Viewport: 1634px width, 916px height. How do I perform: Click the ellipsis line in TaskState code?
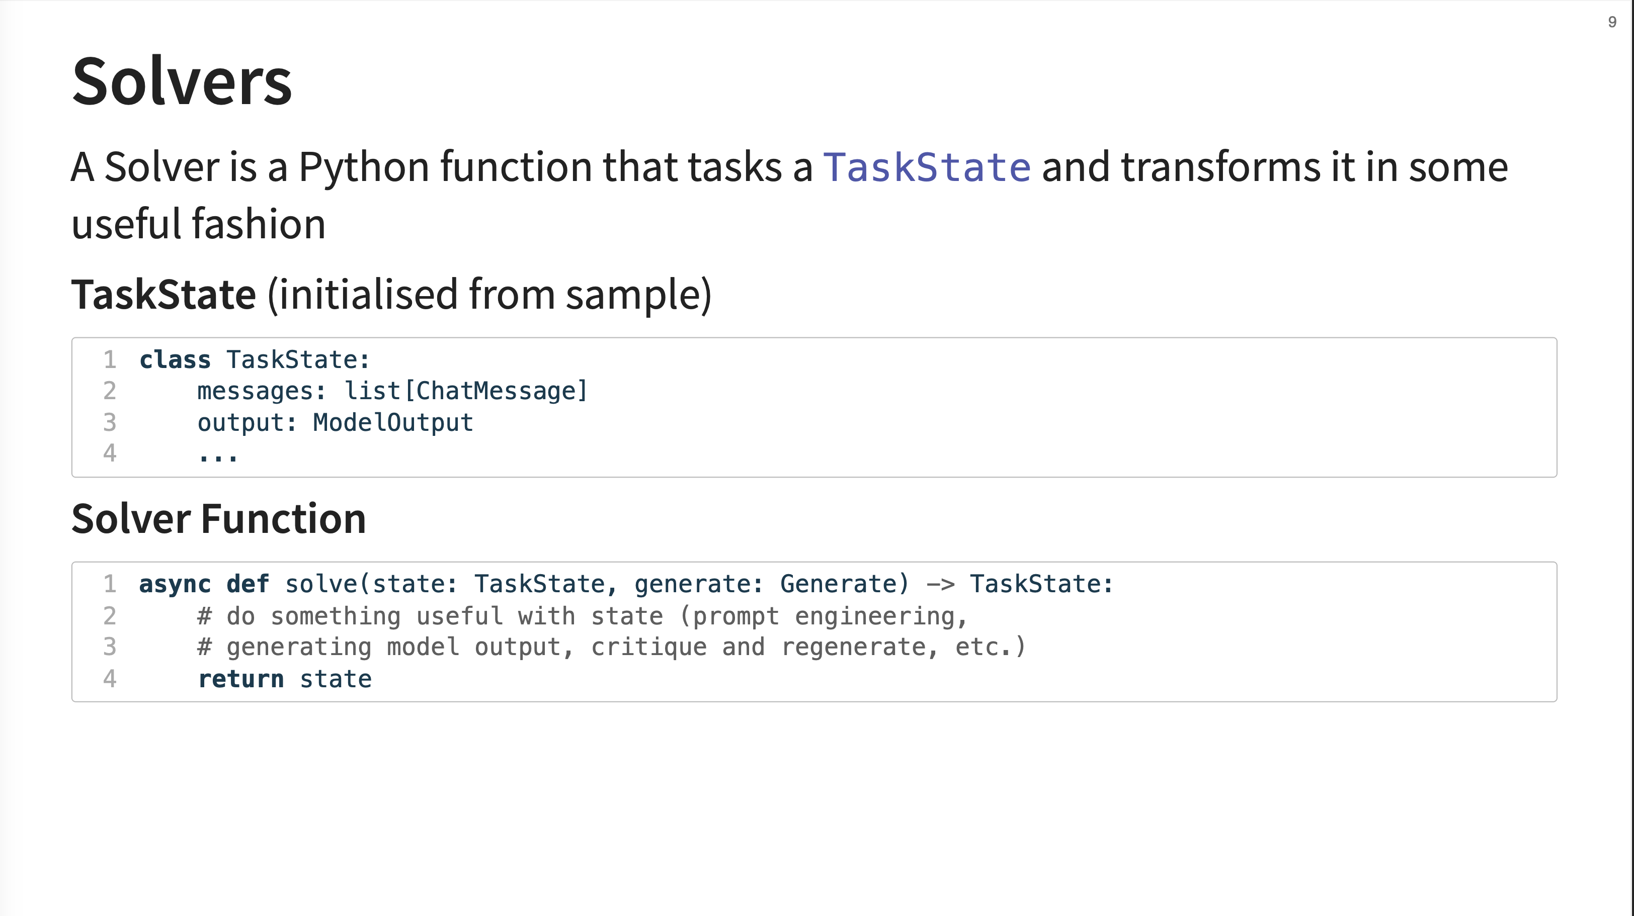(217, 455)
